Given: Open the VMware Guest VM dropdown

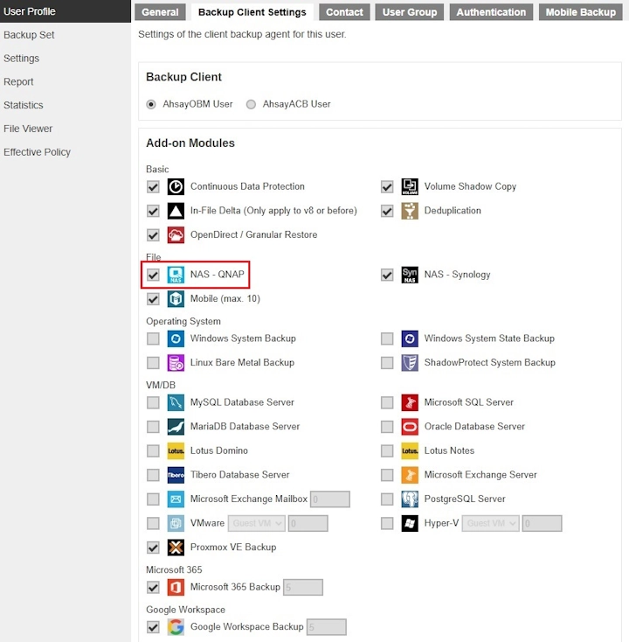Looking at the screenshot, I should [256, 523].
